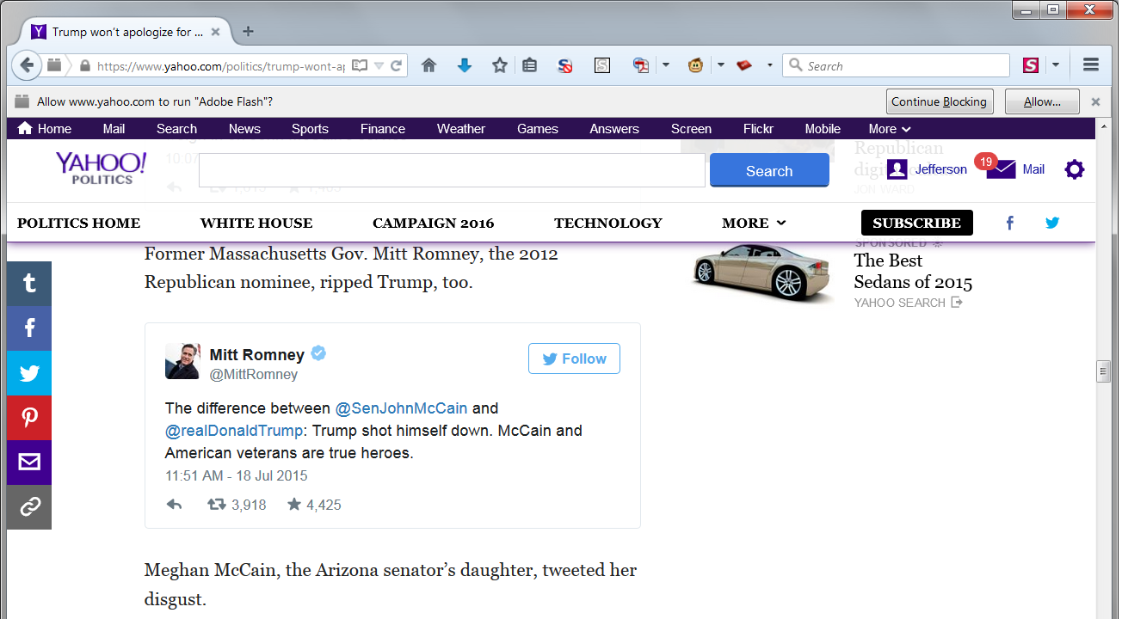
Task: Share article on Facebook sidebar icon
Action: point(29,328)
